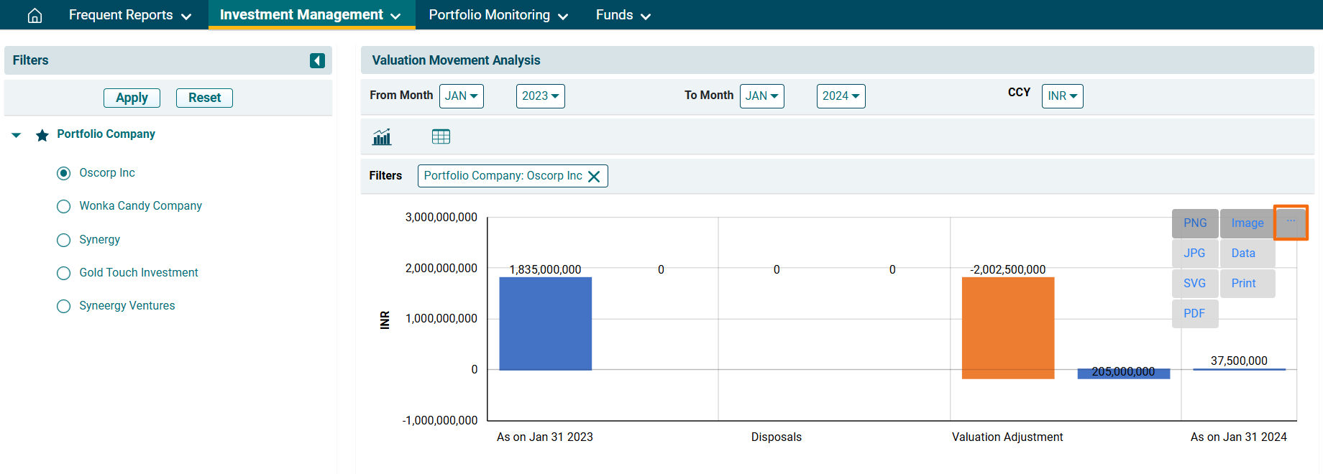This screenshot has height=474, width=1323.
Task: Click the Home icon in navigation bar
Action: click(x=35, y=15)
